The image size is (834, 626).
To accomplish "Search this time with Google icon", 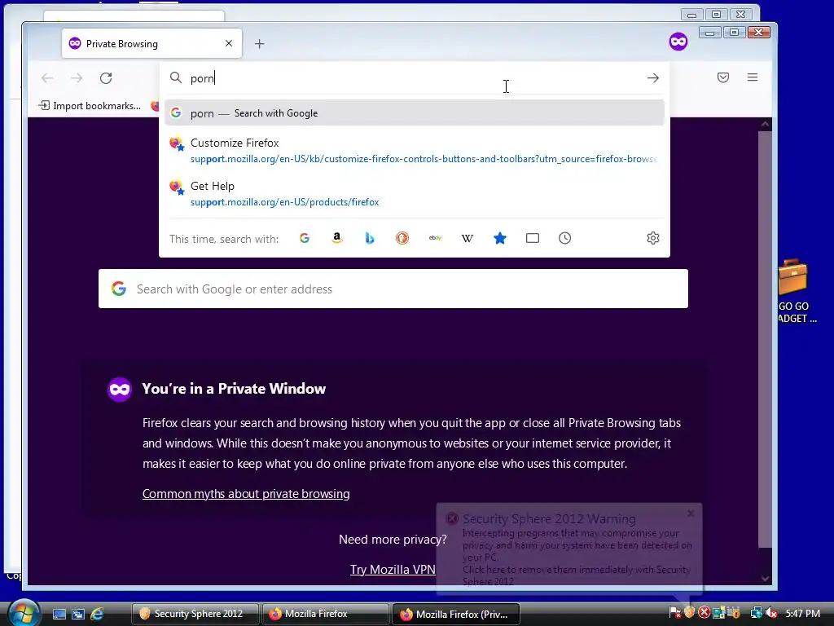I will [x=305, y=239].
